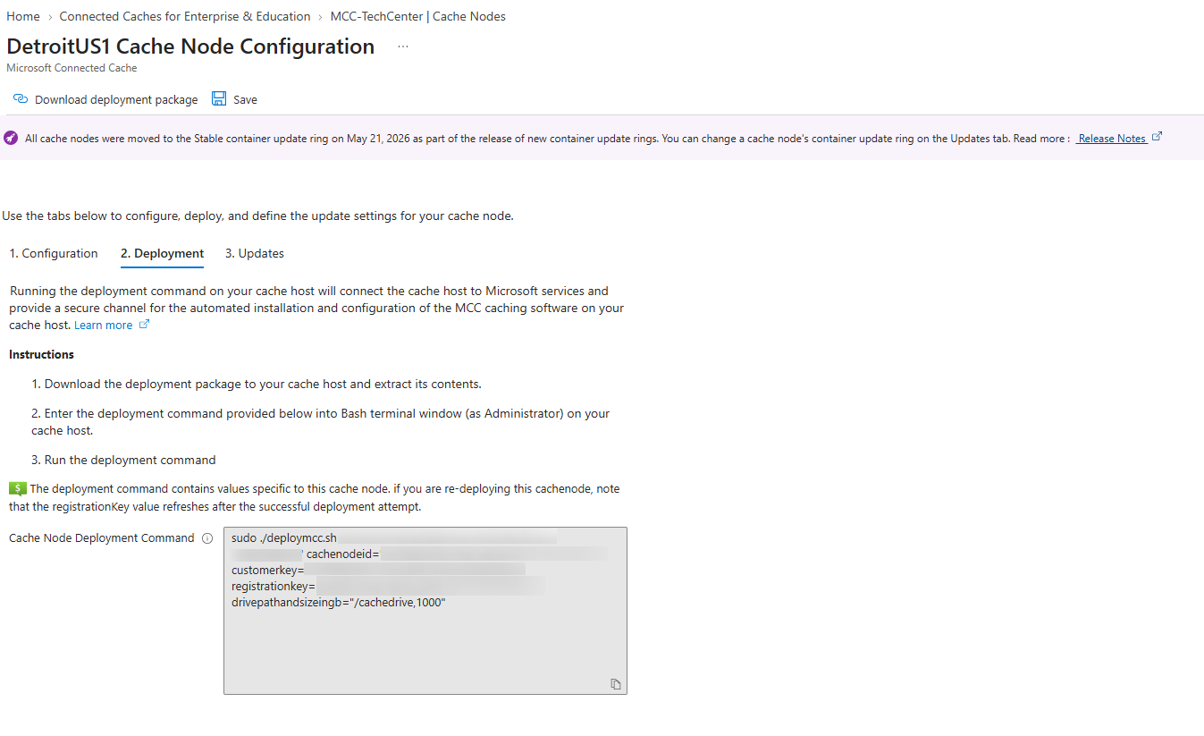
Task: Click inside the deployment command text box
Action: point(425,611)
